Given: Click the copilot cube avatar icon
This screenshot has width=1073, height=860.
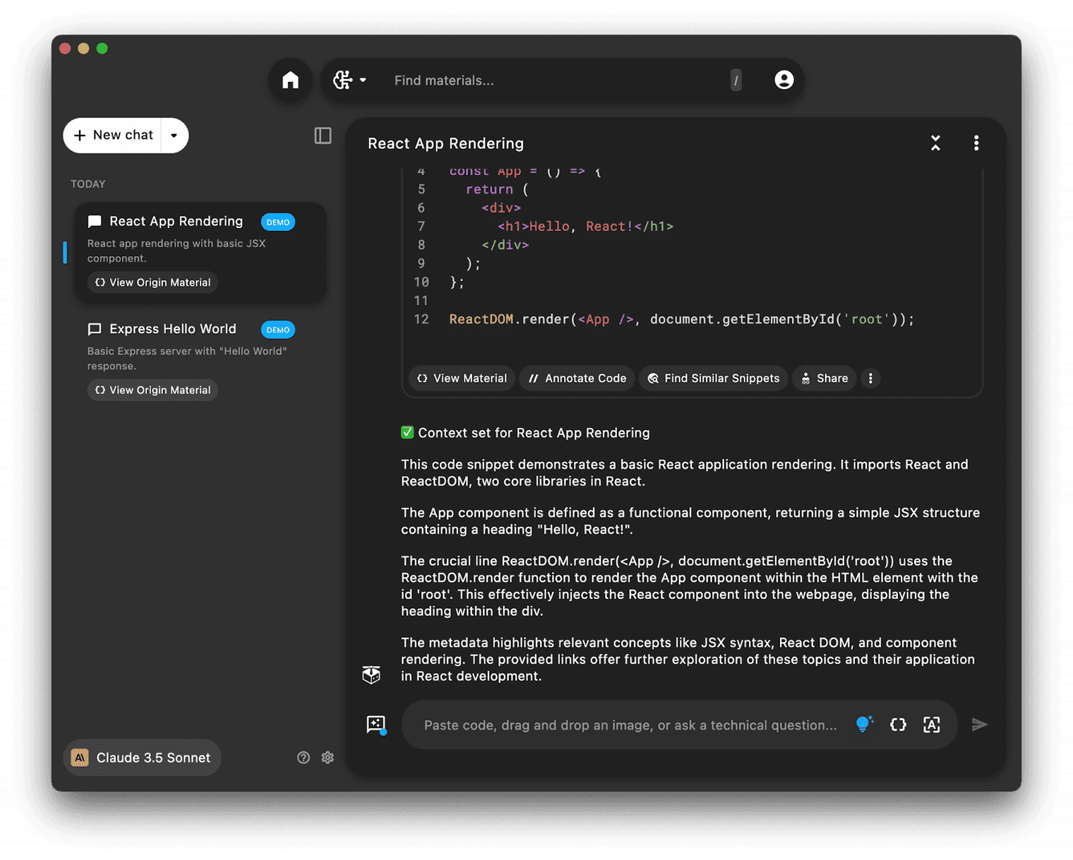Looking at the screenshot, I should pyautogui.click(x=371, y=675).
